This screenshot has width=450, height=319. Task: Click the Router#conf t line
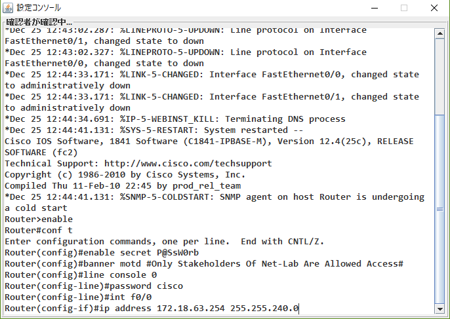point(39,230)
